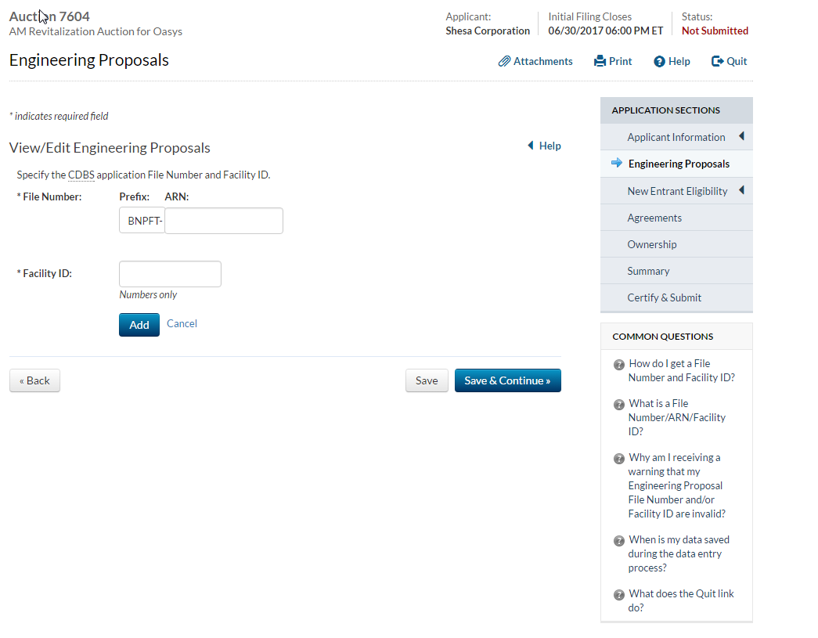Screen dimensions: 818x638
Task: Click the Quit exit icon
Action: click(x=717, y=61)
